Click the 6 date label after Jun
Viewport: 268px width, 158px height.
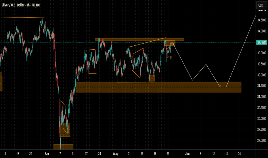[x=200, y=154]
